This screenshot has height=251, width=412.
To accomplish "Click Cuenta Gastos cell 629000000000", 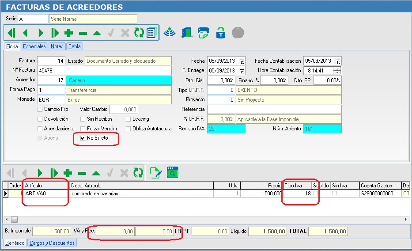I will point(380,194).
